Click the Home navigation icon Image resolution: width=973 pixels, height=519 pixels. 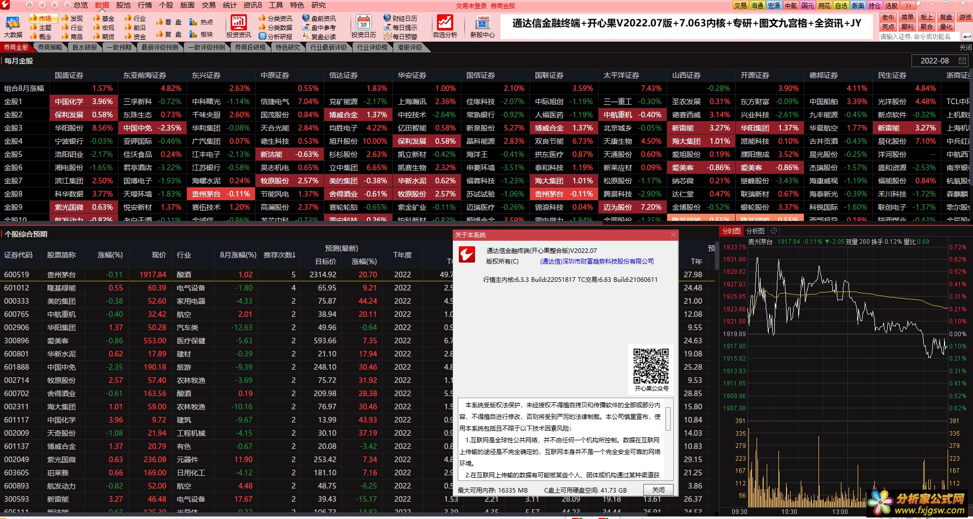[x=29, y=5]
